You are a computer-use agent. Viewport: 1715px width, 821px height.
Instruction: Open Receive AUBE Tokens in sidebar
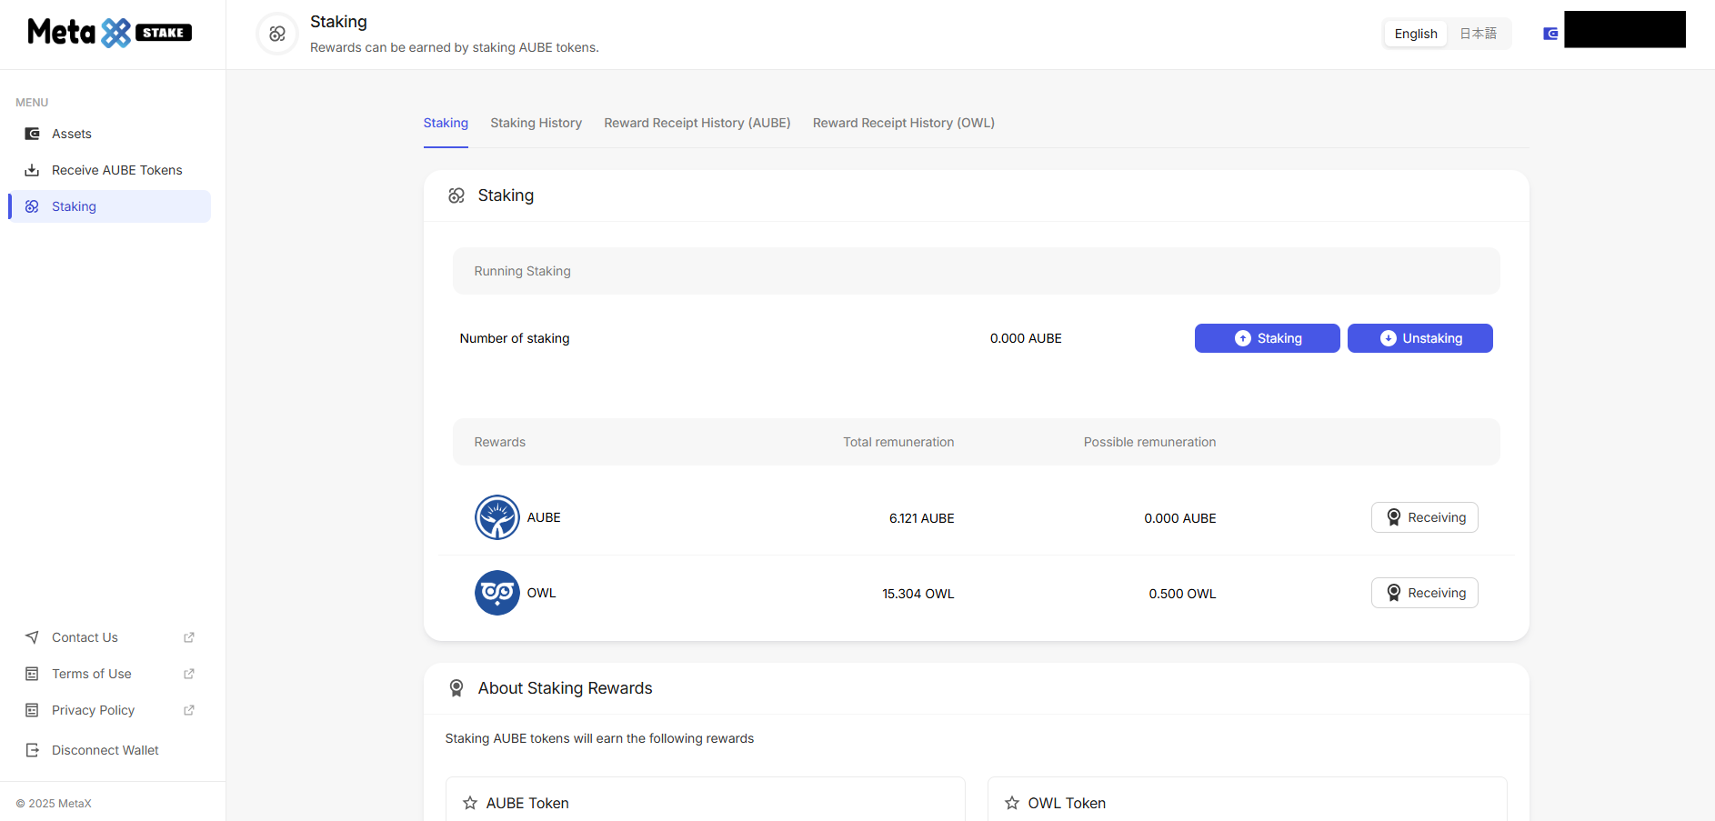coord(116,170)
